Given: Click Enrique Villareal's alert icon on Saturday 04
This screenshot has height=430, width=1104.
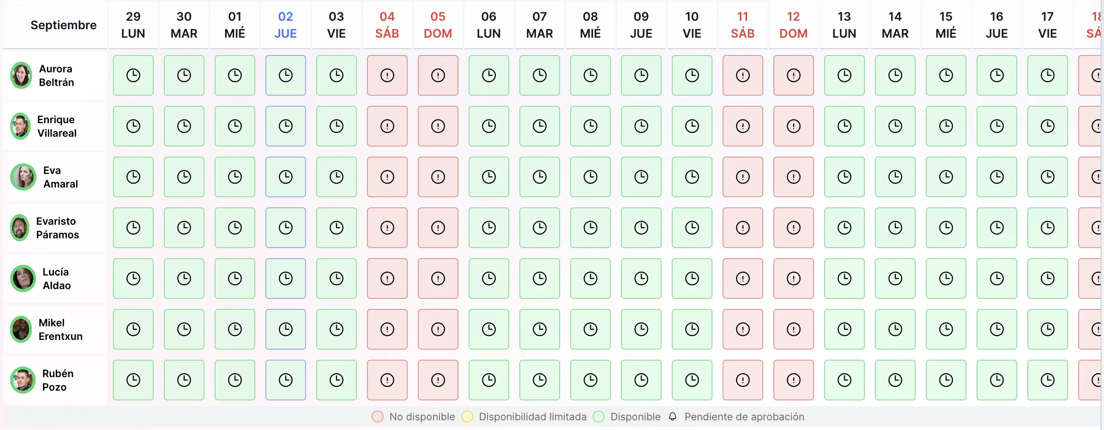Looking at the screenshot, I should 387,127.
